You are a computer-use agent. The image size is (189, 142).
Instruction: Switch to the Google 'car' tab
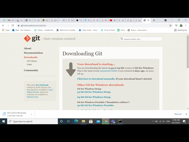pos(121,20)
